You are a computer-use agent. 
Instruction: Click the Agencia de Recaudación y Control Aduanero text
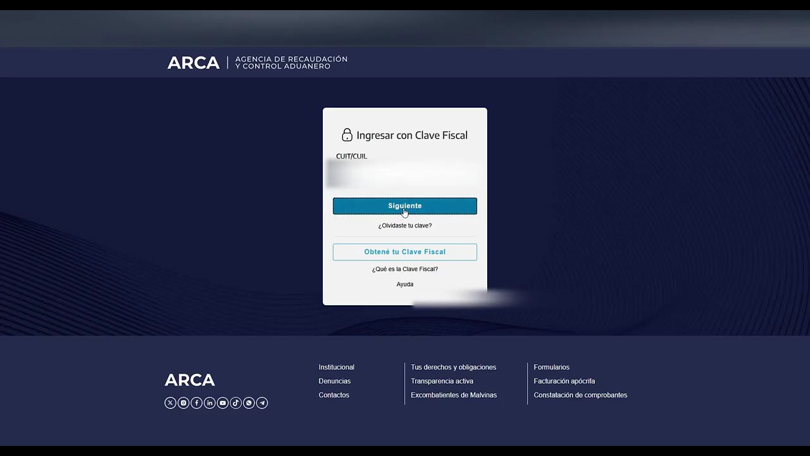coord(291,63)
